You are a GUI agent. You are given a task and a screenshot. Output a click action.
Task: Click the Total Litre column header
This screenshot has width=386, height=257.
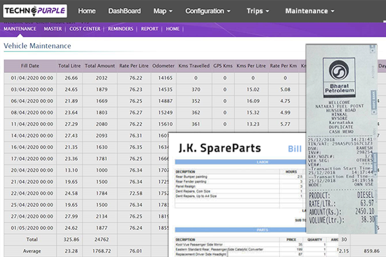pos(69,66)
